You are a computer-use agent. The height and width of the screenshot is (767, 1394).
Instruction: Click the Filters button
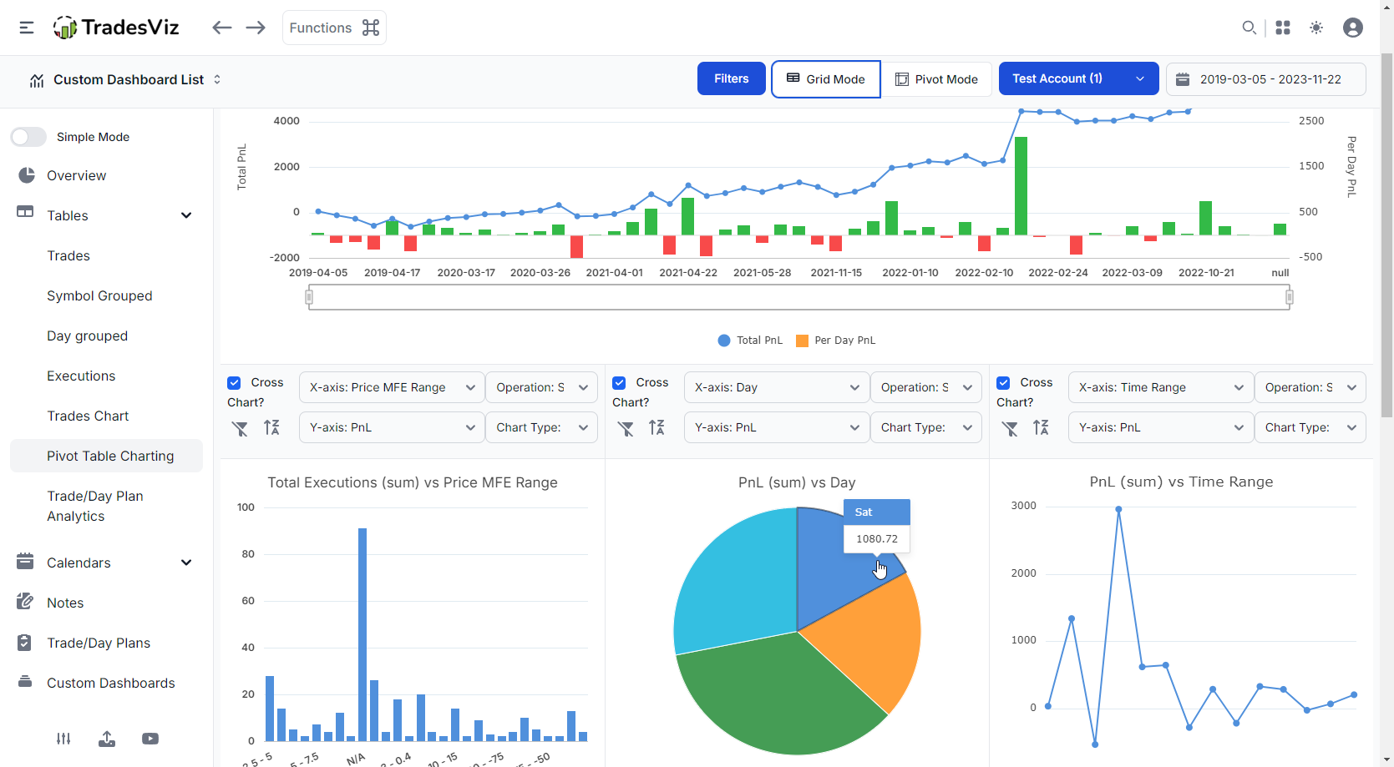[732, 78]
